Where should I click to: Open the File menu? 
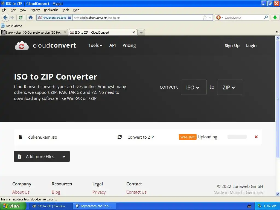click(x=4, y=10)
